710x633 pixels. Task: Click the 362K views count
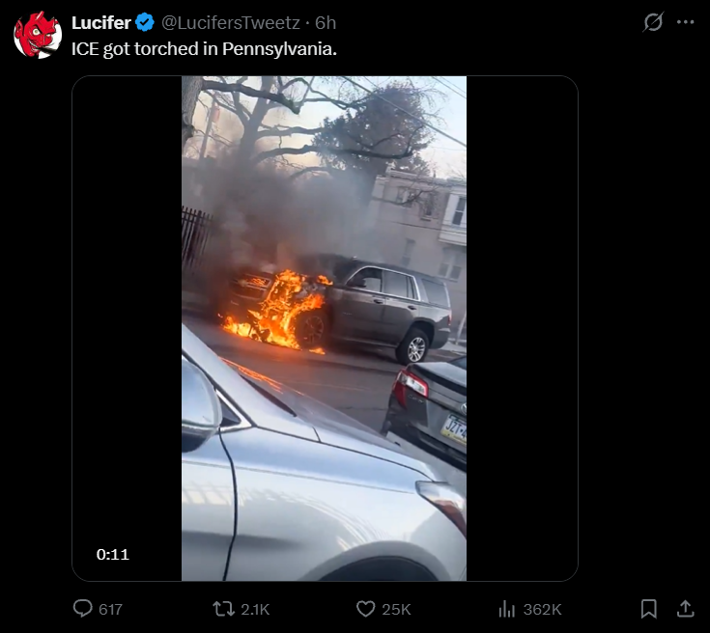[543, 610]
